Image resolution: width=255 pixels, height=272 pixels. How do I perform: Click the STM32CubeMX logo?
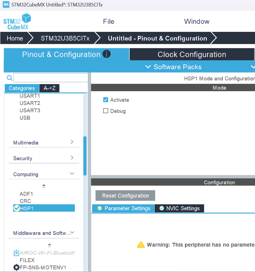(17, 22)
